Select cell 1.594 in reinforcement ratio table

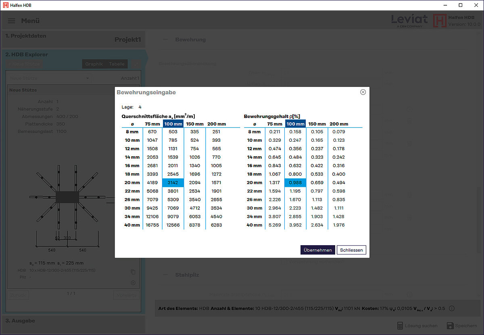click(274, 191)
